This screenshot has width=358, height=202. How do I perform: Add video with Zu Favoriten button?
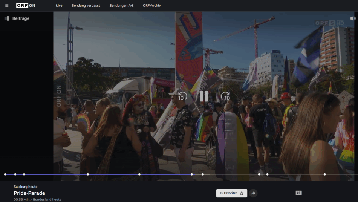tap(231, 193)
